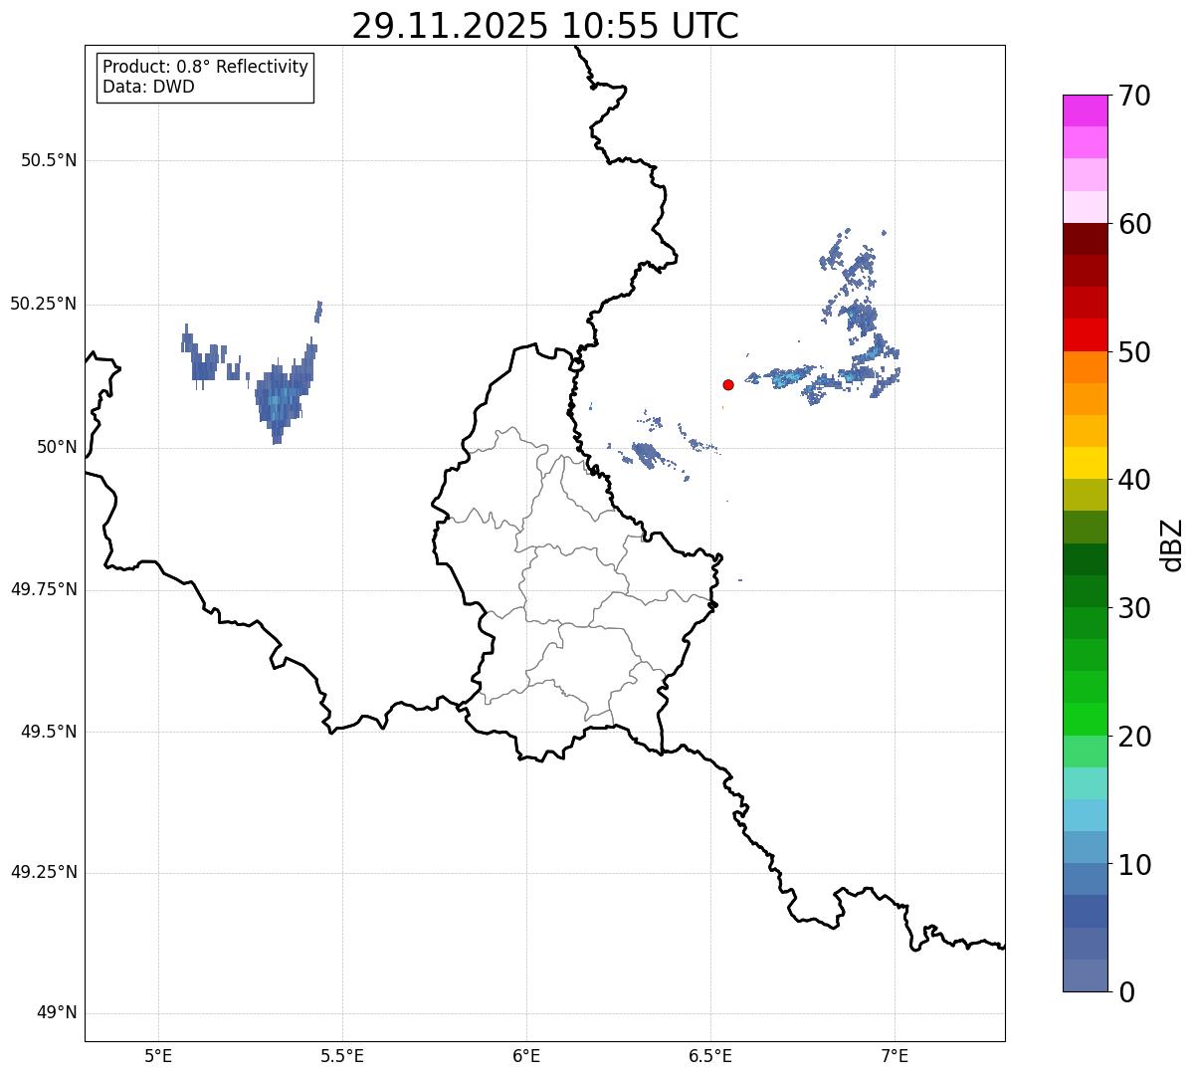This screenshot has height=1076, width=1196.
Task: Click the 49°N latitude label
Action: pos(57,1013)
